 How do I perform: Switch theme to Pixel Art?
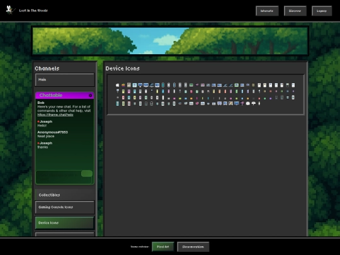pyautogui.click(x=163, y=247)
